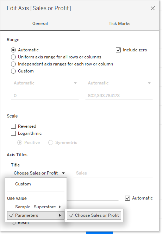Pick the Custom range radio button
162x234 pixels.
[x=13, y=71]
